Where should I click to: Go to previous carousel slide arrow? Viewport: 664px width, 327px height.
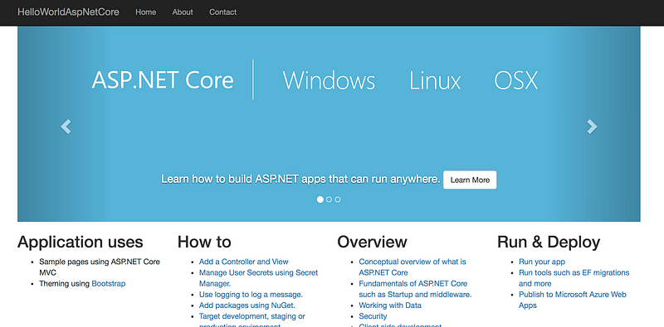(66, 127)
